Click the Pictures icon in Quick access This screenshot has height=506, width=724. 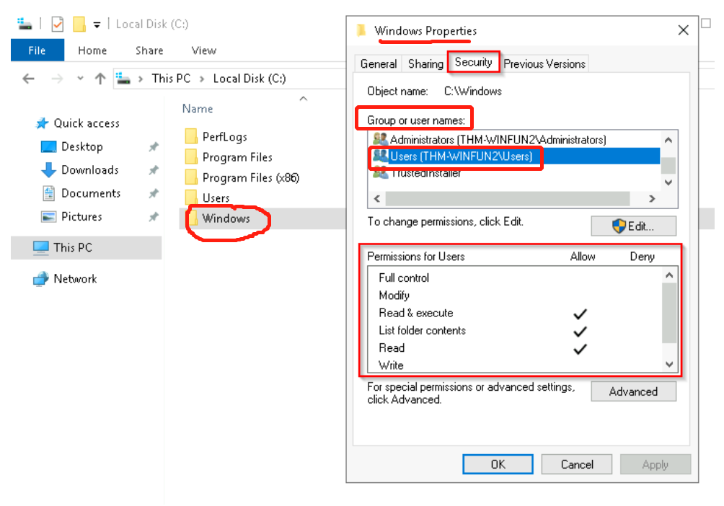coord(48,217)
